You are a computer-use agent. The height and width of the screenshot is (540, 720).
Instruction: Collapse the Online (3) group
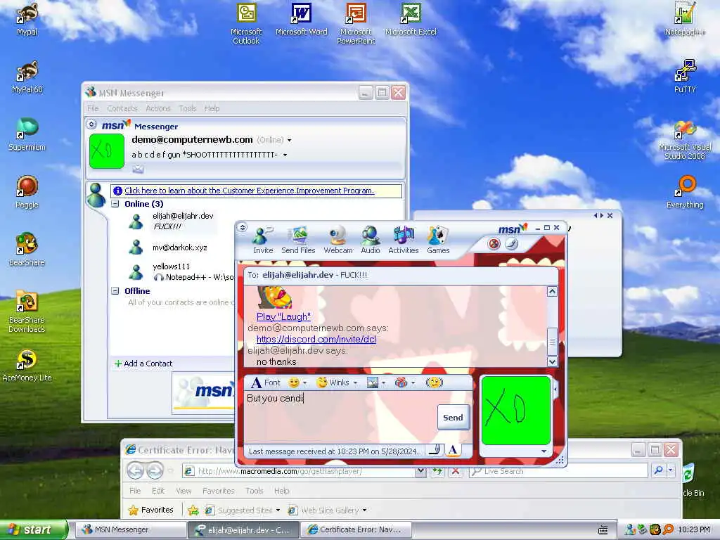pos(115,203)
